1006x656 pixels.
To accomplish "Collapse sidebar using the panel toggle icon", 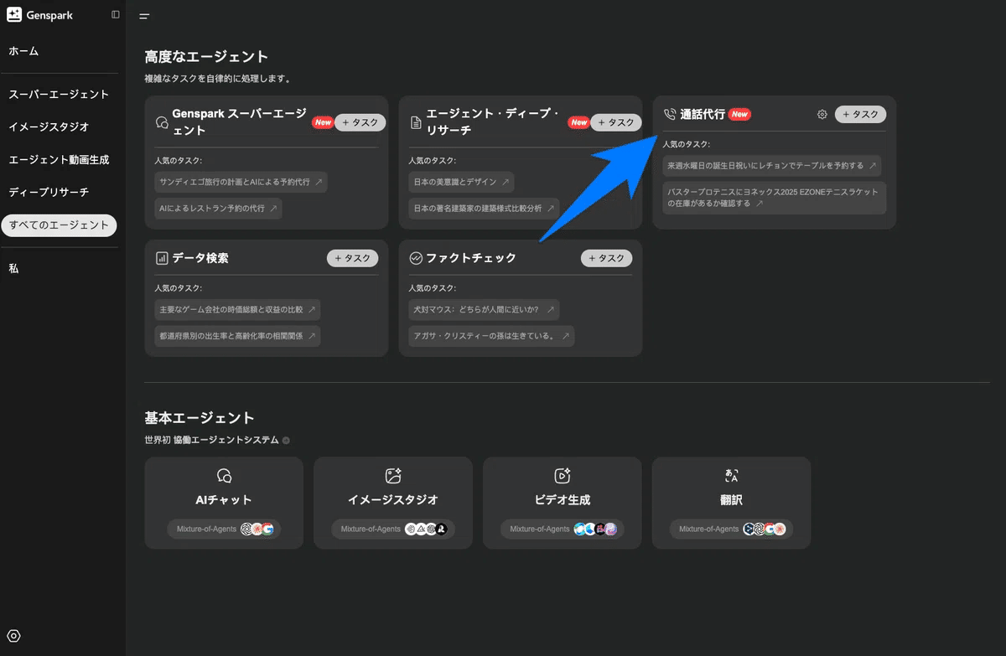I will click(116, 15).
